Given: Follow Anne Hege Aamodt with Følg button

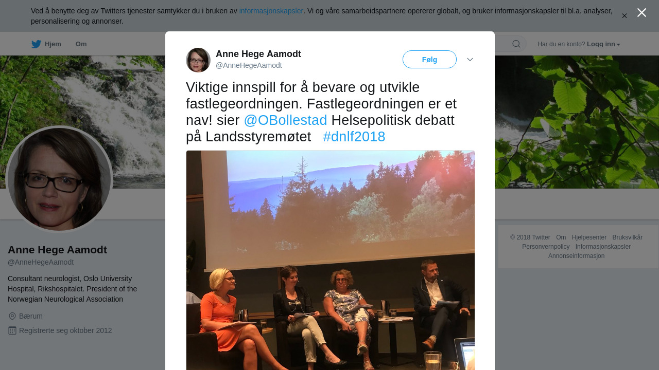Looking at the screenshot, I should point(429,60).
